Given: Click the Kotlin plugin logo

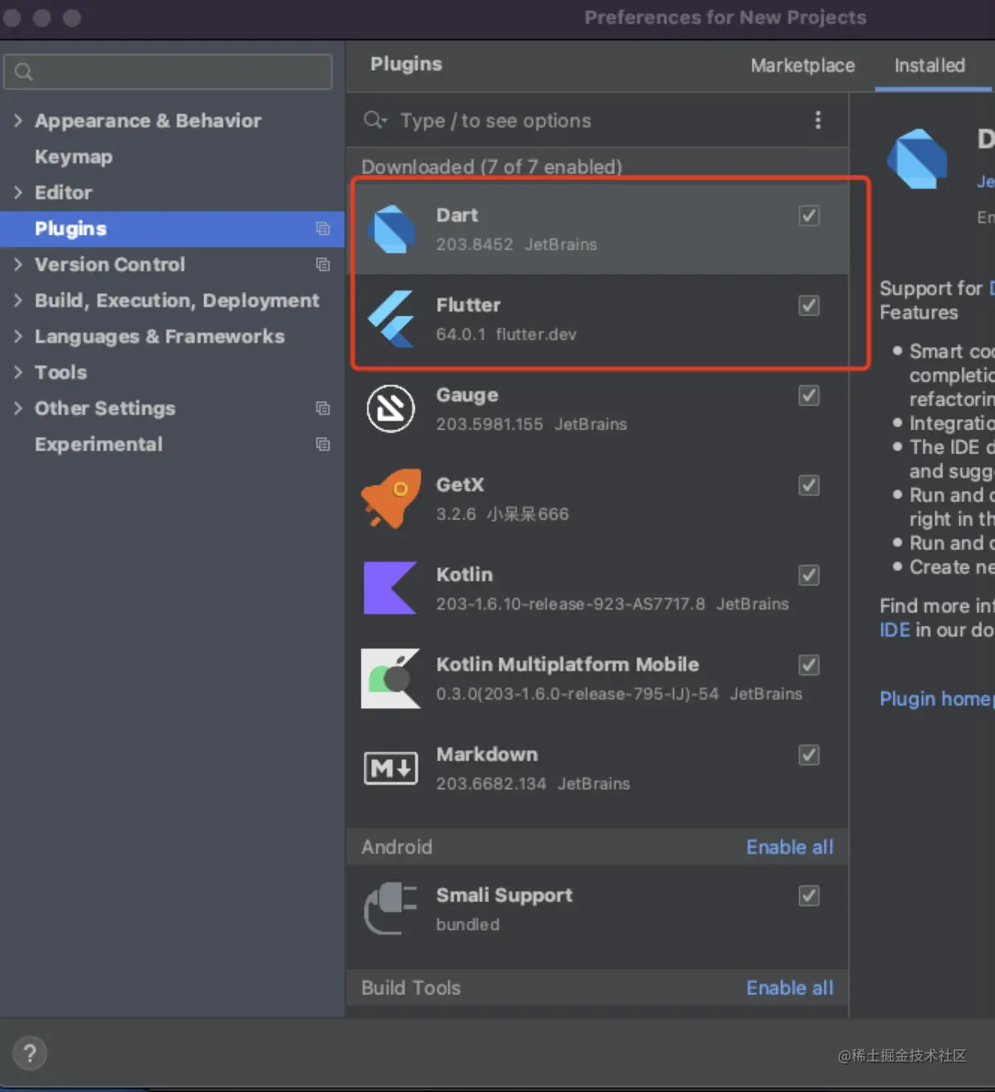Looking at the screenshot, I should (390, 588).
